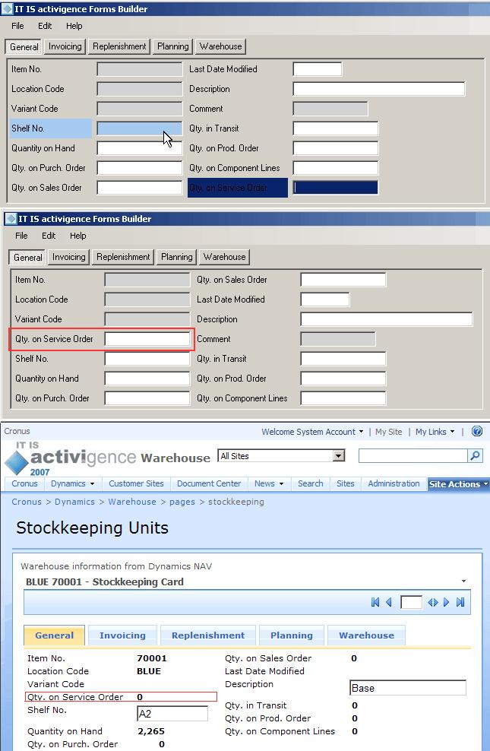Select Planning tab in upper Forms Builder window
Viewport: 490px width, 751px height.
(172, 46)
